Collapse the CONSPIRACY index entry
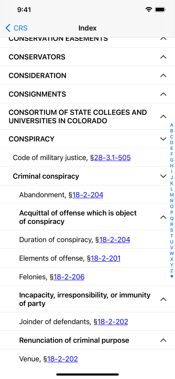Viewport: 175px width, 379px height. tap(163, 139)
